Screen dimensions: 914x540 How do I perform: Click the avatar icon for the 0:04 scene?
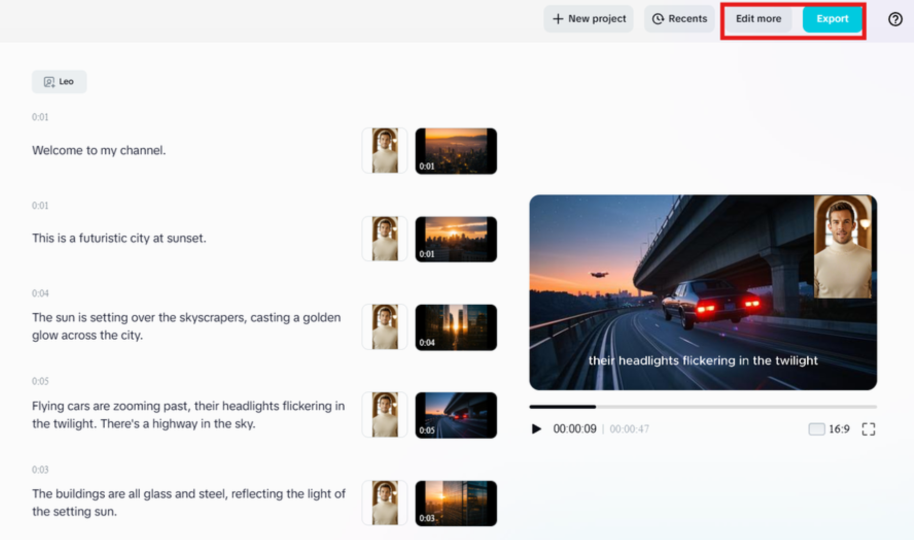click(384, 327)
